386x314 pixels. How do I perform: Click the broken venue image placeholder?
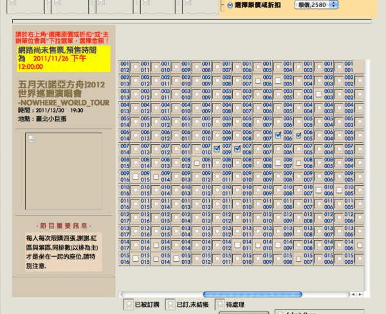(x=64, y=171)
